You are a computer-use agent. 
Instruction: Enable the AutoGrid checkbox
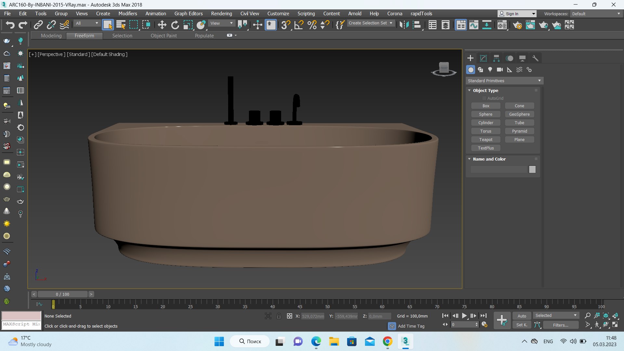pyautogui.click(x=484, y=98)
